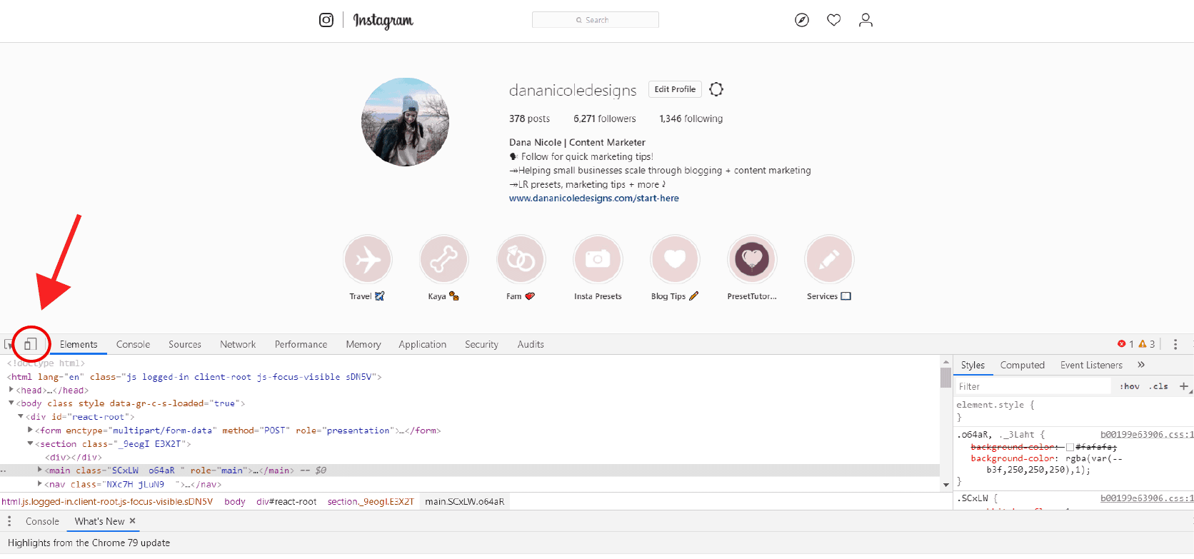Open the Kaya story highlight
The height and width of the screenshot is (559, 1194).
444,259
